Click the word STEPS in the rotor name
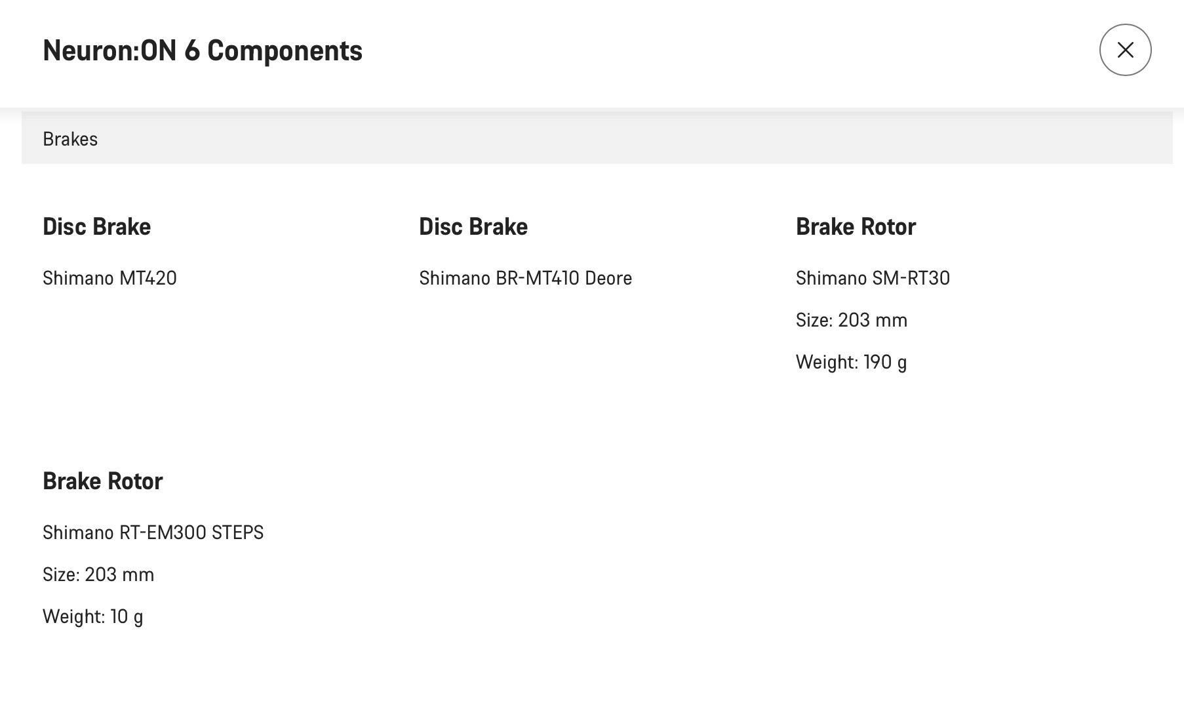Image resolution: width=1184 pixels, height=705 pixels. 237,533
